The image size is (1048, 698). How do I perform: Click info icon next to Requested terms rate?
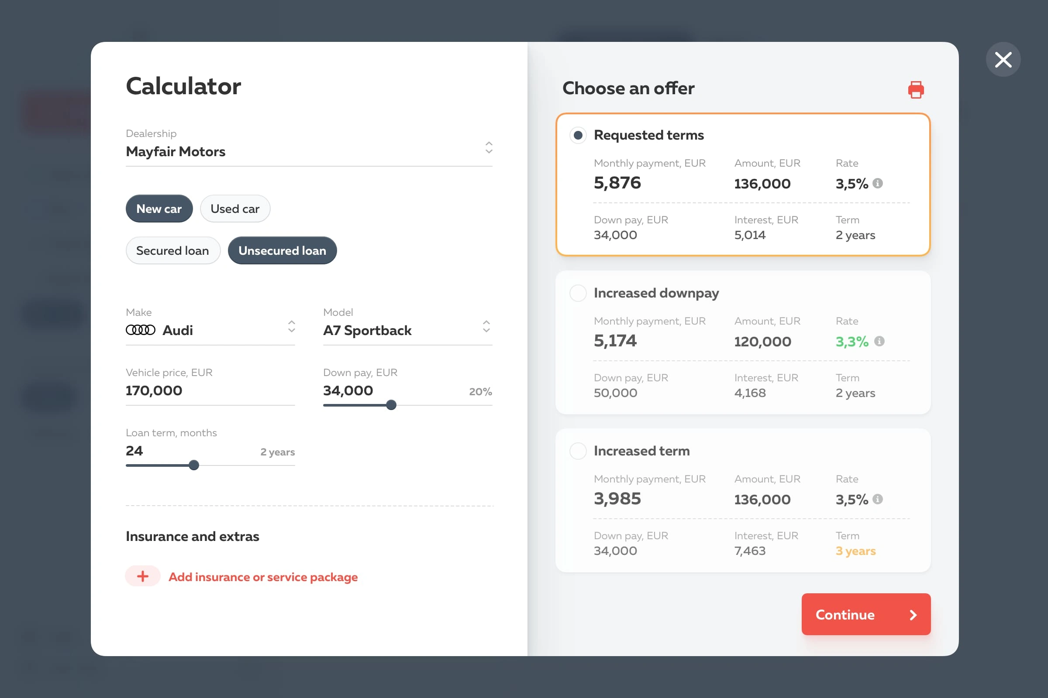(x=878, y=183)
